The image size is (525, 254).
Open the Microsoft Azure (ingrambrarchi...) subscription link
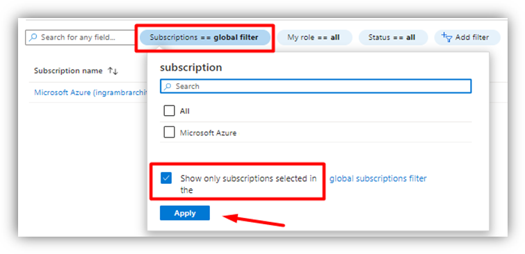90,92
